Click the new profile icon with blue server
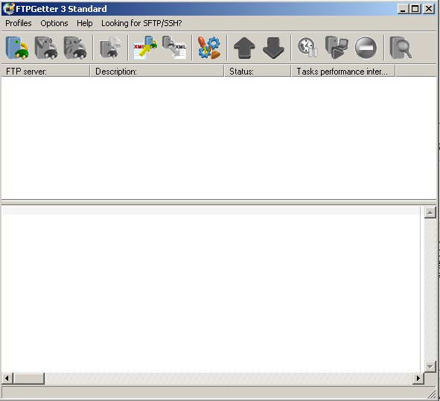 (x=17, y=48)
